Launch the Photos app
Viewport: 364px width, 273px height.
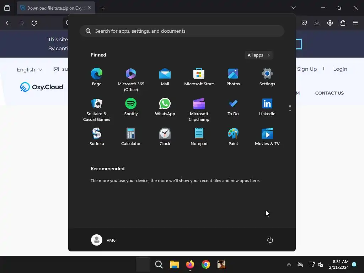pyautogui.click(x=233, y=77)
